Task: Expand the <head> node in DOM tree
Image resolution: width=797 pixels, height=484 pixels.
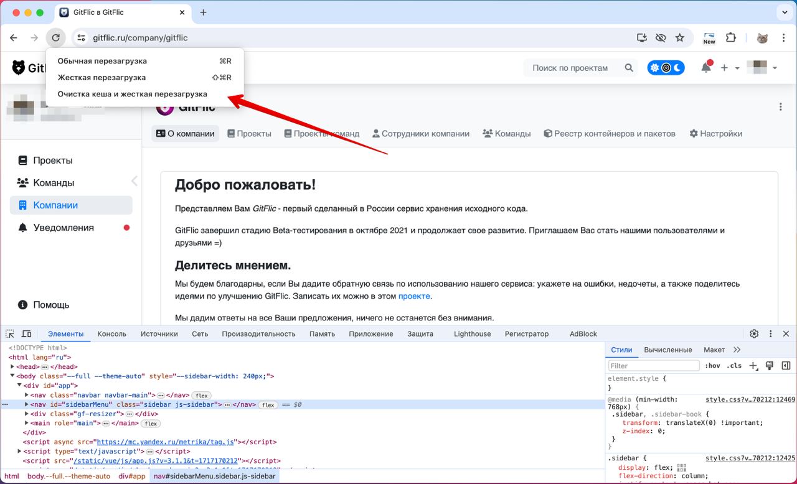Action: (x=12, y=367)
